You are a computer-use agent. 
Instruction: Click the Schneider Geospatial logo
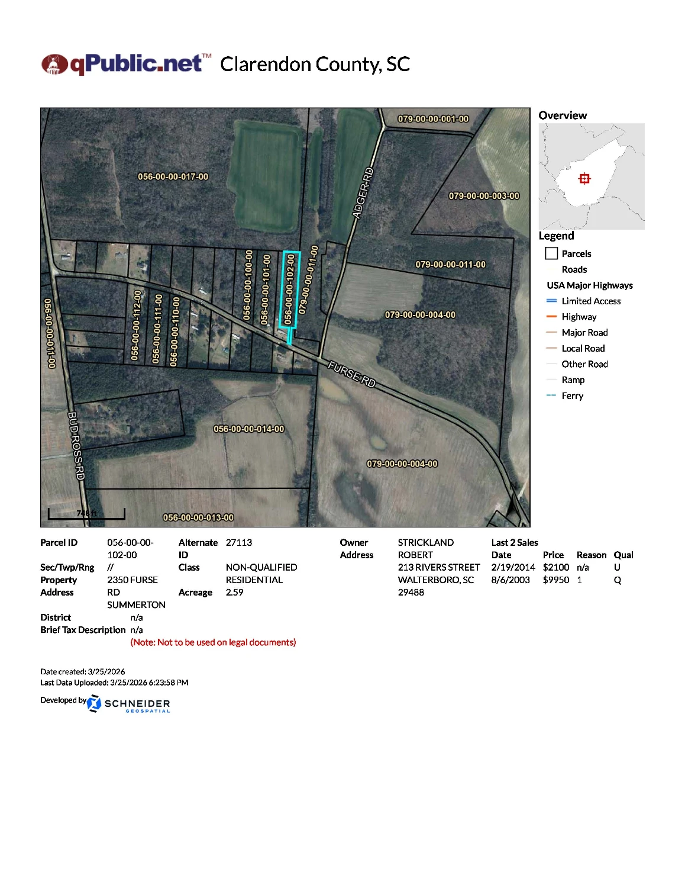(129, 704)
